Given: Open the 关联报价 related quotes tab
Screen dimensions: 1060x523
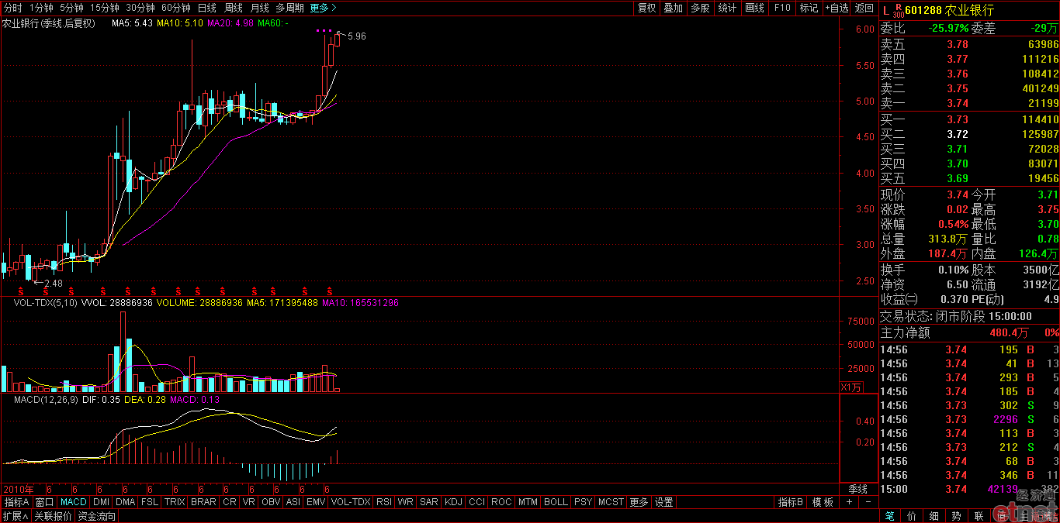Looking at the screenshot, I should pos(53,516).
